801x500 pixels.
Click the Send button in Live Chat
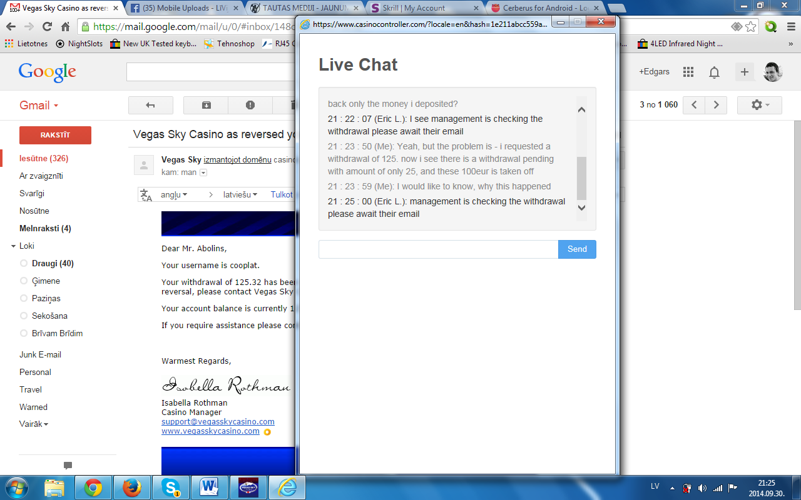(577, 249)
